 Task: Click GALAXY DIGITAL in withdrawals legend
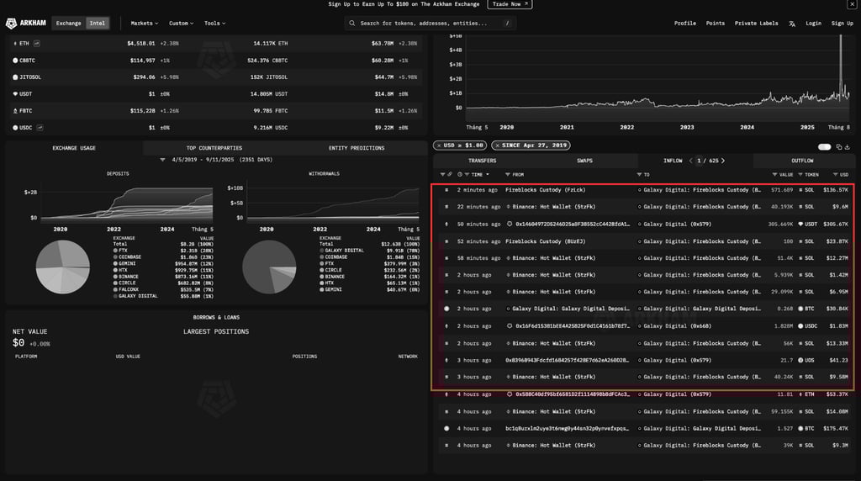pos(344,251)
